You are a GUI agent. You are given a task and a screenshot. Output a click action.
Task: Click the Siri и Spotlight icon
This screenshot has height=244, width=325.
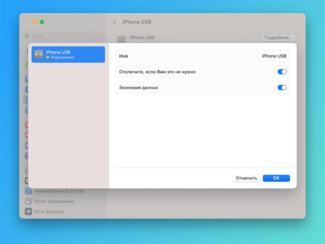(28, 212)
